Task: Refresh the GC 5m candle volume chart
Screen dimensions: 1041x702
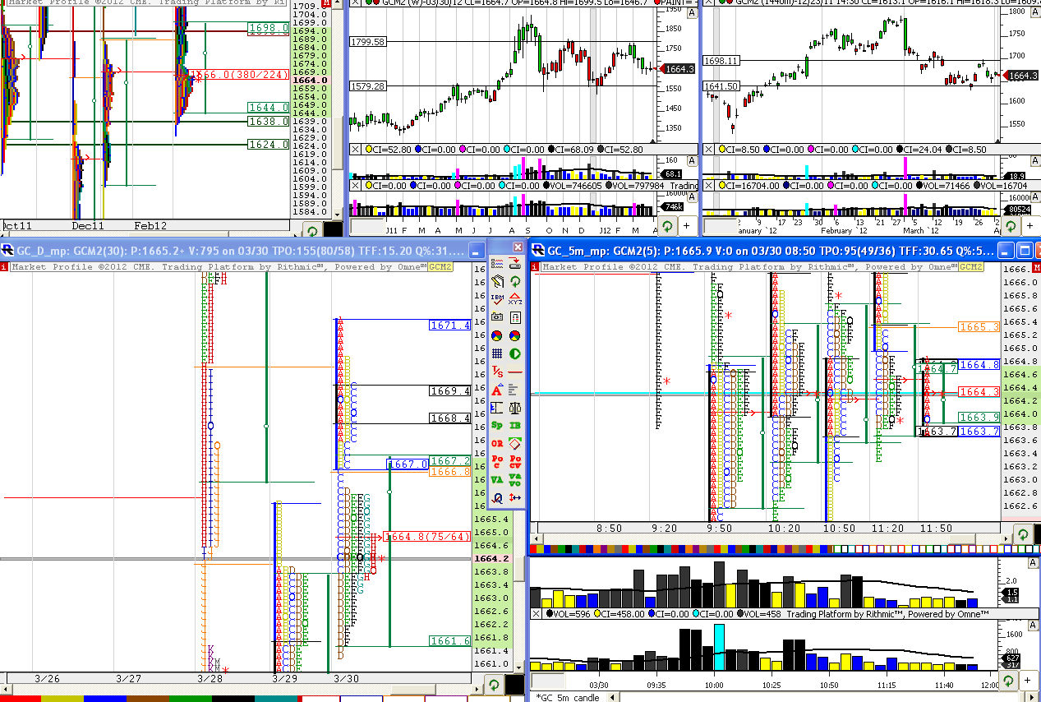Action: 1009,681
